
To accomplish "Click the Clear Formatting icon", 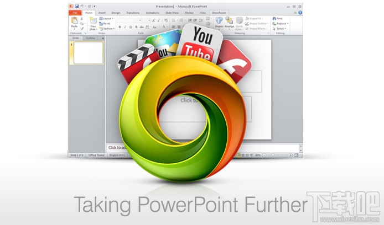I will [x=166, y=20].
